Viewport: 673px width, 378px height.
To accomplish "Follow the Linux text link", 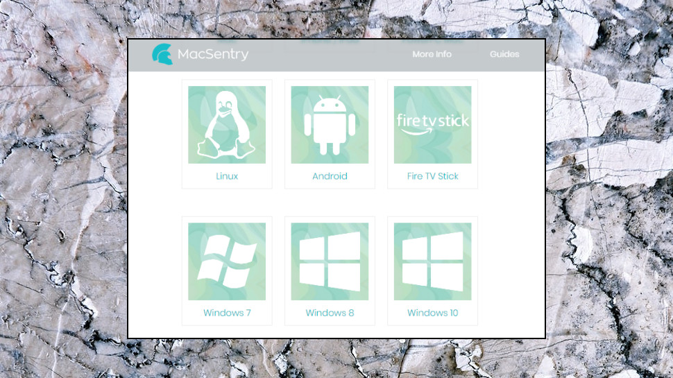I will click(x=227, y=176).
